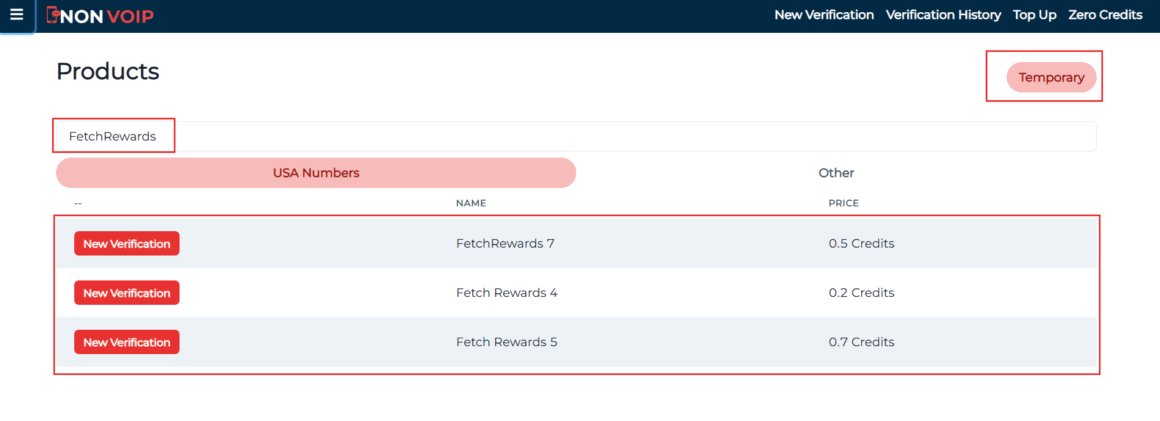Click the 0.5 Credits price
The width and height of the screenshot is (1160, 421).
pos(861,243)
